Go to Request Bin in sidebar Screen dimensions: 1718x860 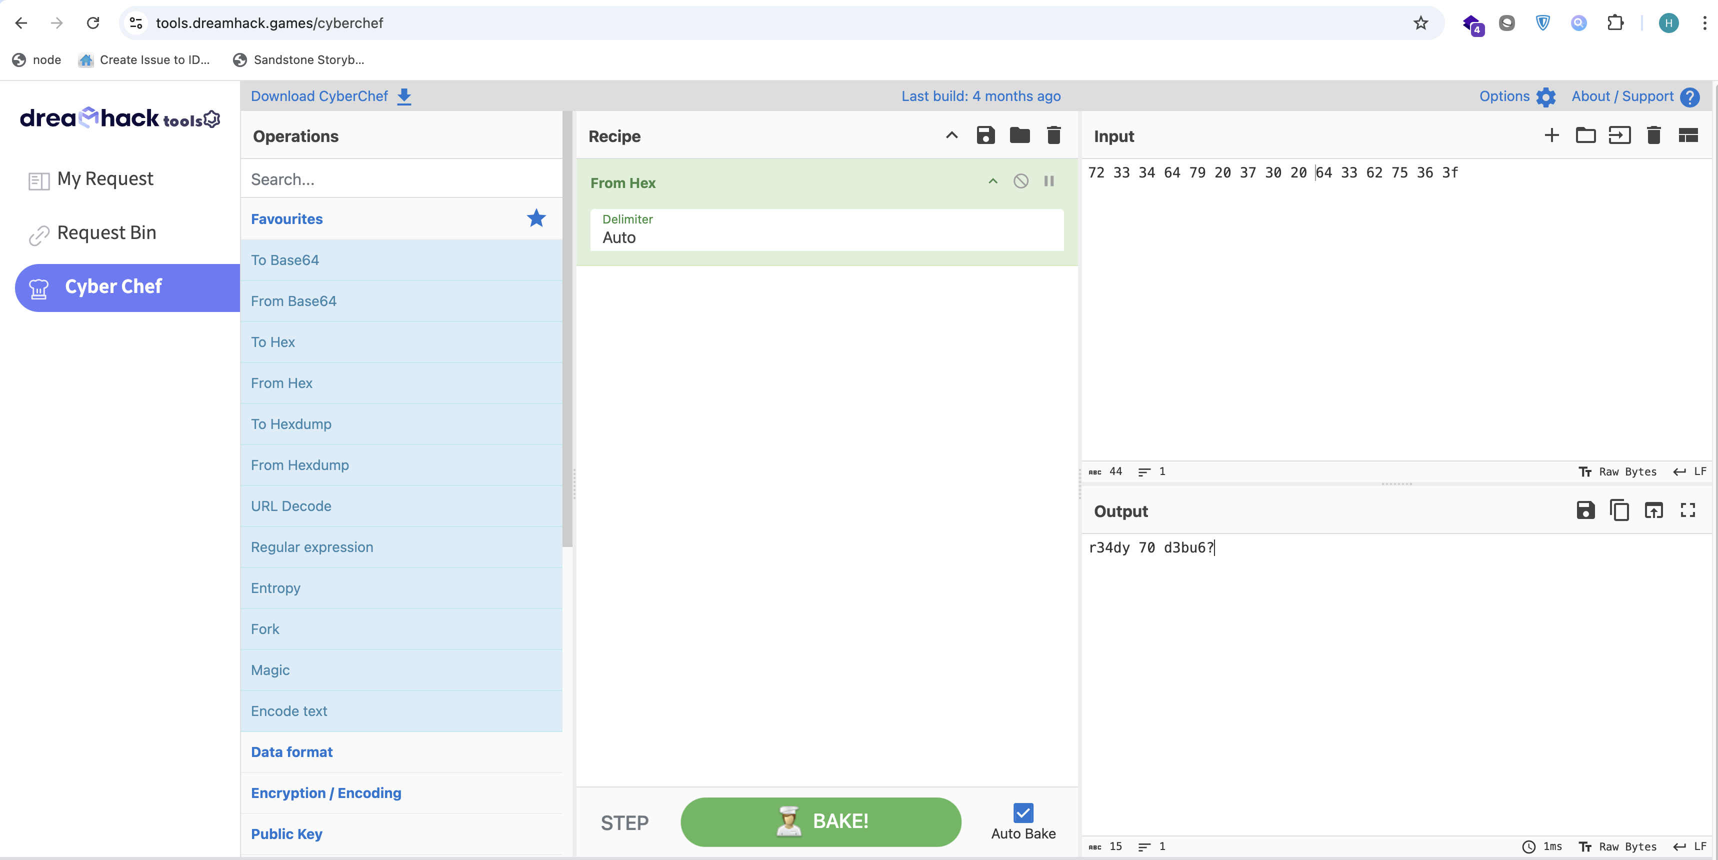tap(106, 233)
